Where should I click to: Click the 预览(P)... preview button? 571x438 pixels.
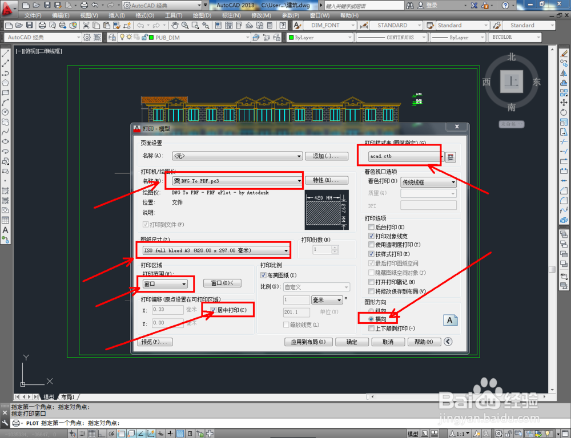(x=155, y=342)
